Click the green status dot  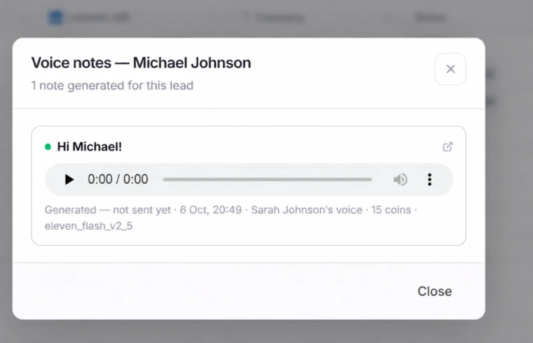coord(48,147)
